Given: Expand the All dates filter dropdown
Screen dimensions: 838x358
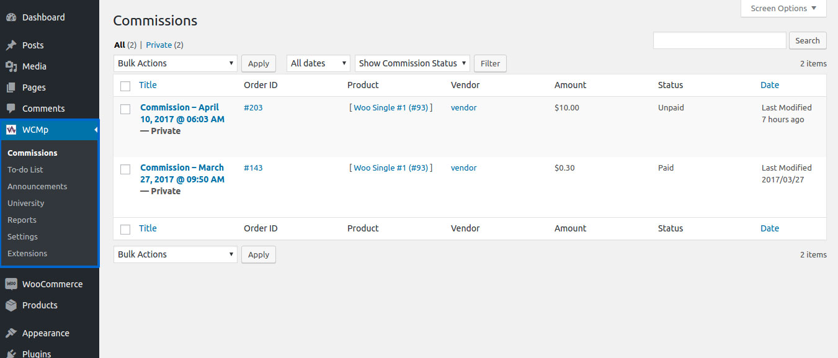Looking at the screenshot, I should [x=318, y=63].
